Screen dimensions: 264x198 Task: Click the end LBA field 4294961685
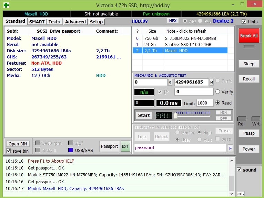click(x=192, y=82)
